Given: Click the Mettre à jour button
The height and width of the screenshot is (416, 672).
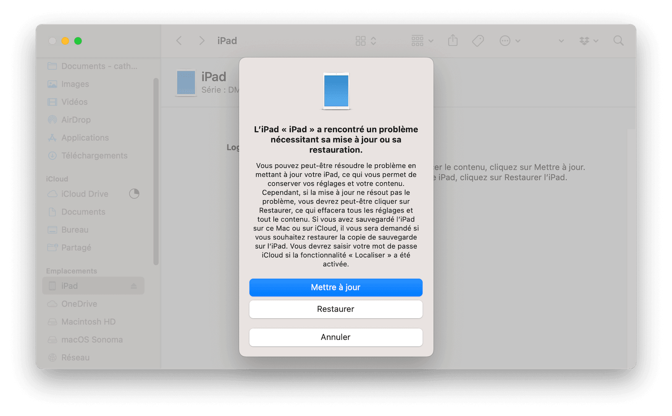Looking at the screenshot, I should point(336,288).
